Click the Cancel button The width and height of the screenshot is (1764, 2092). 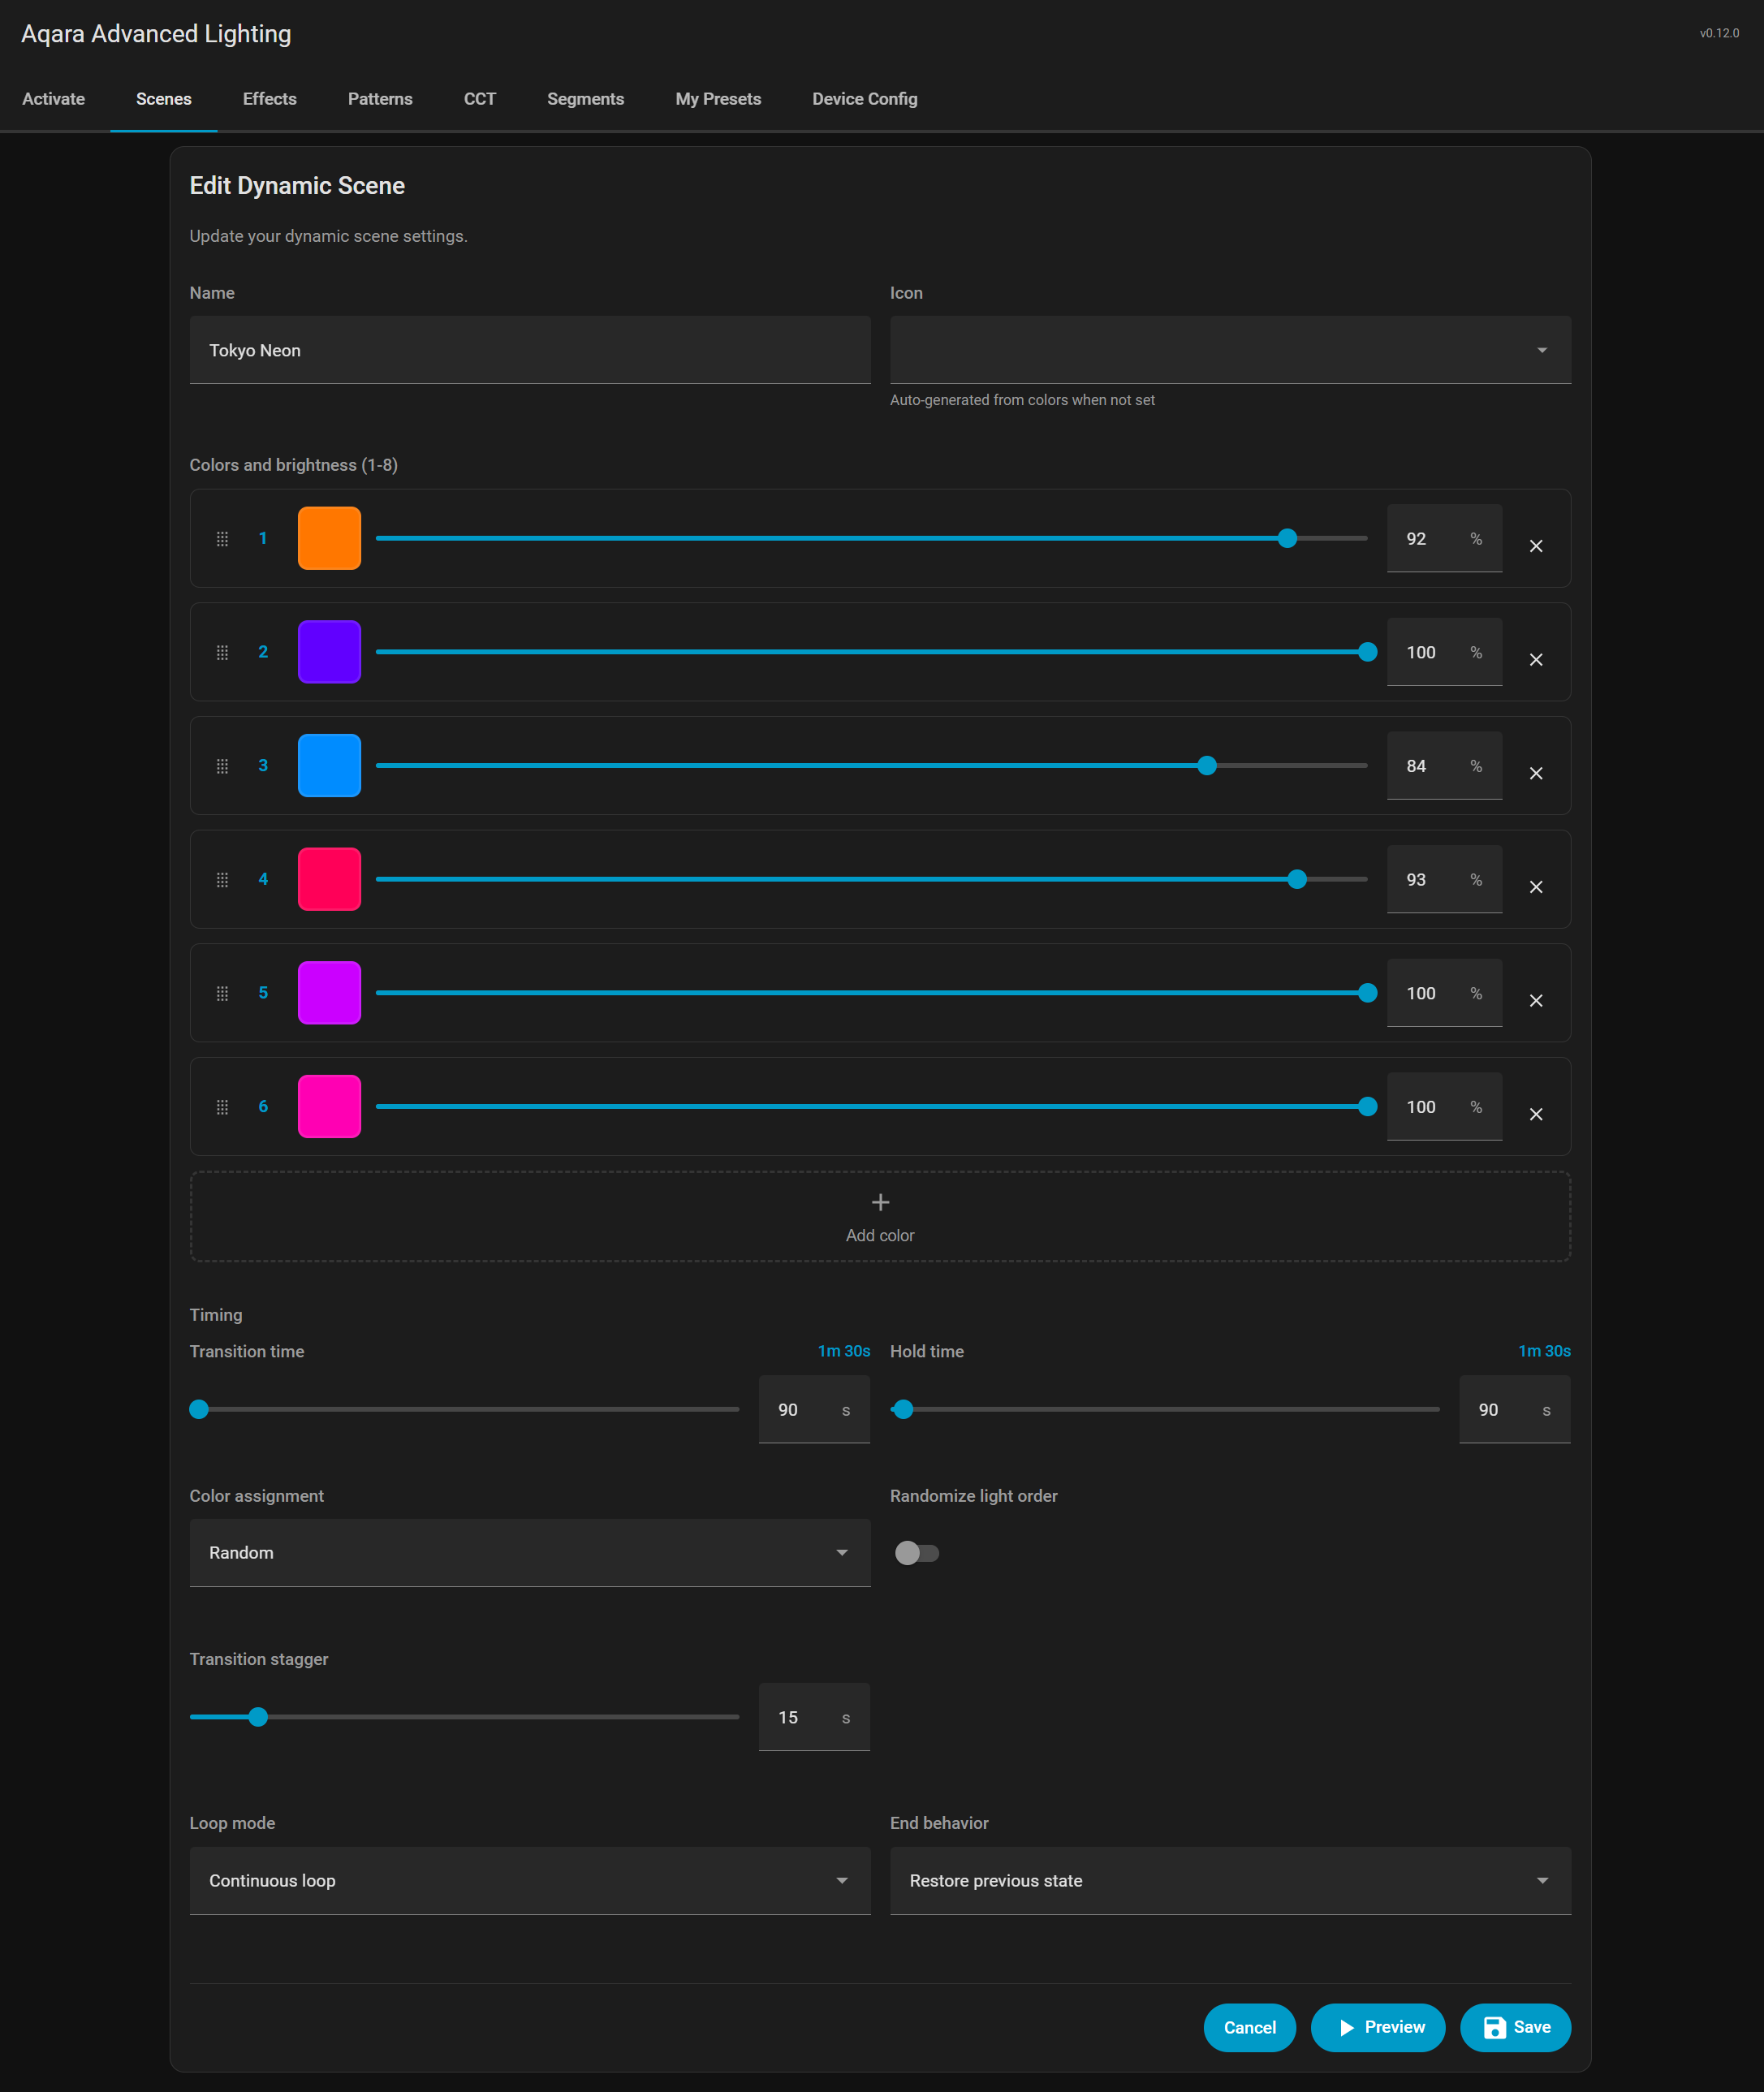point(1249,2027)
